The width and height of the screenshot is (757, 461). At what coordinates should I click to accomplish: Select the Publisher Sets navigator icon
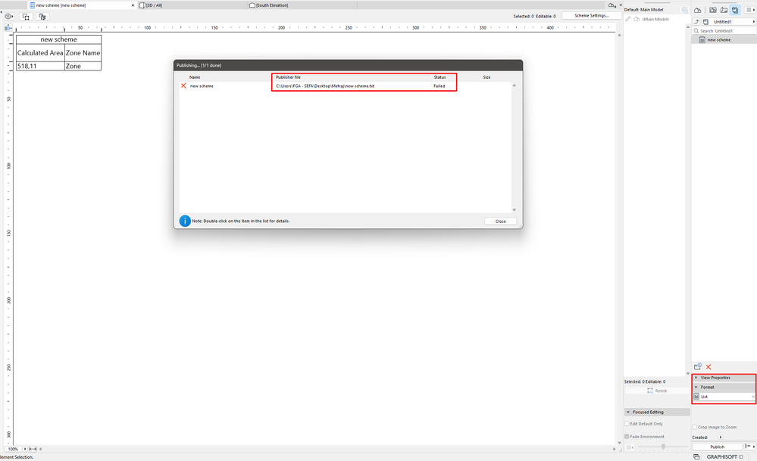735,10
